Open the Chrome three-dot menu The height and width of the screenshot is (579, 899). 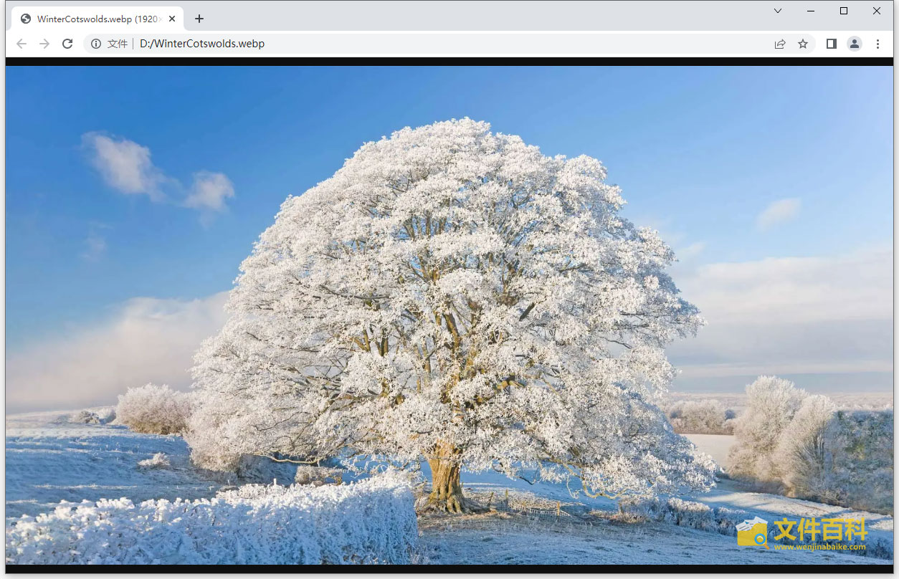pyautogui.click(x=877, y=44)
